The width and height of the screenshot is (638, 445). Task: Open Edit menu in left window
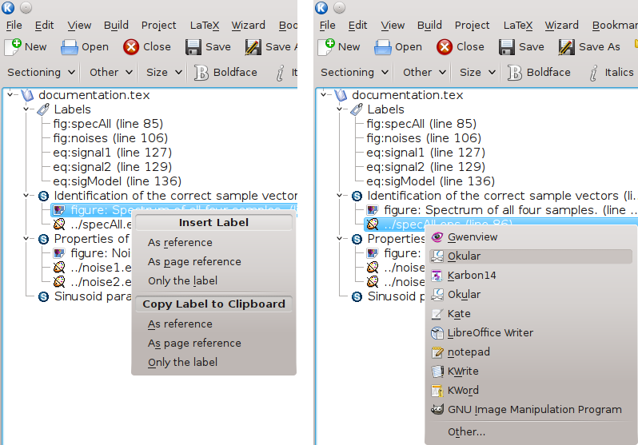click(44, 26)
